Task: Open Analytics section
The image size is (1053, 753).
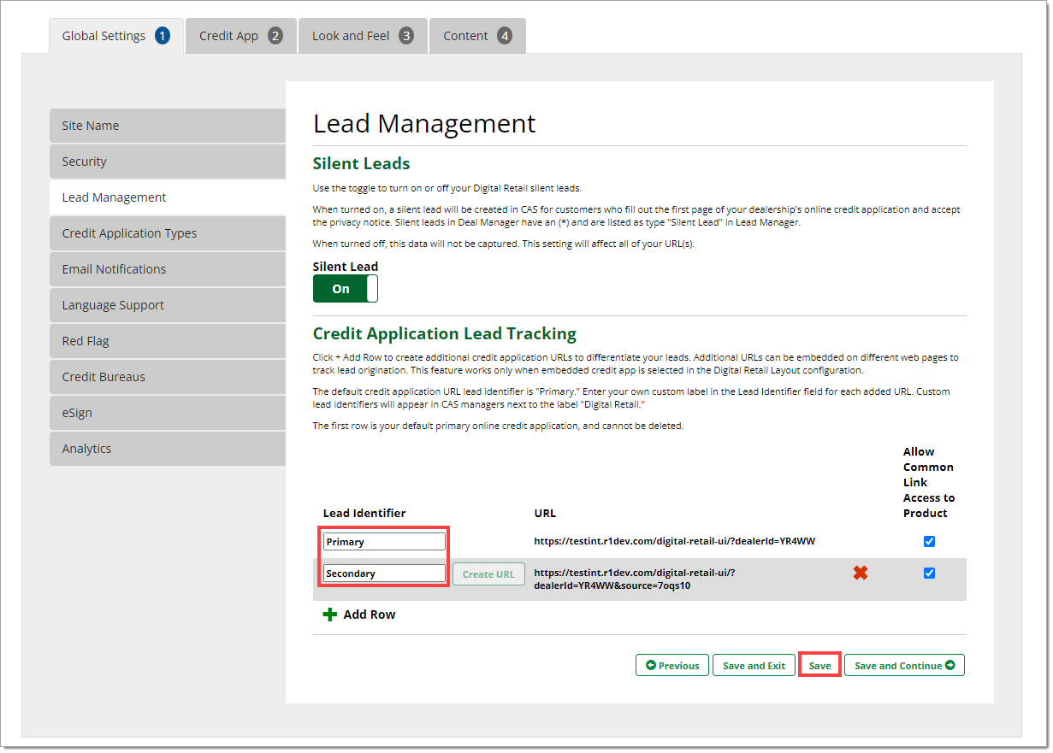Action: click(x=168, y=449)
